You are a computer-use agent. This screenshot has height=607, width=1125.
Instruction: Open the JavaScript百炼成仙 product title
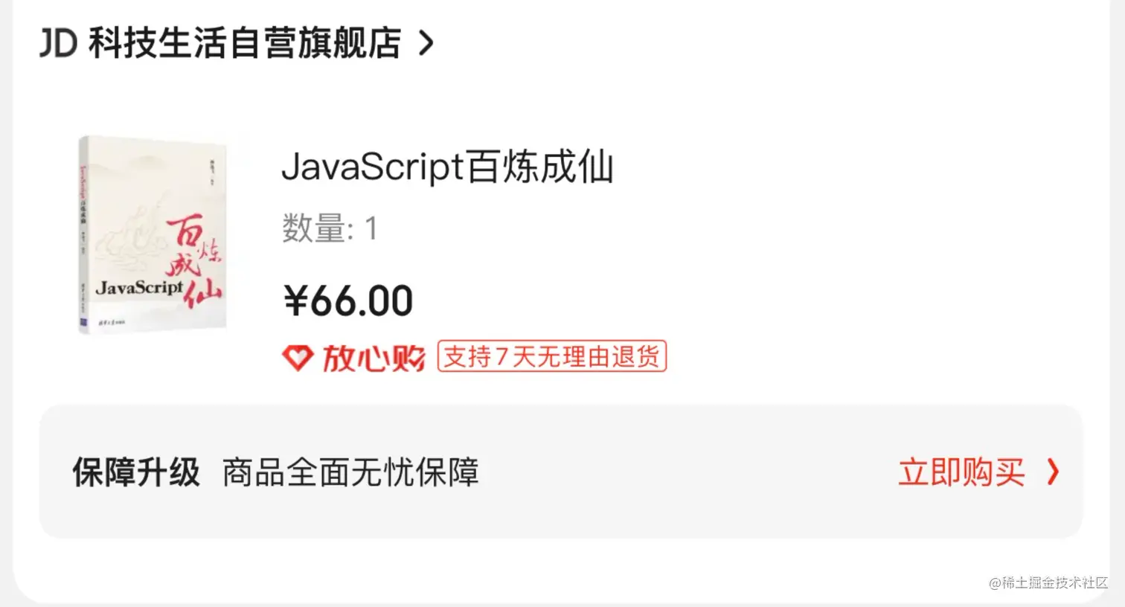point(448,167)
